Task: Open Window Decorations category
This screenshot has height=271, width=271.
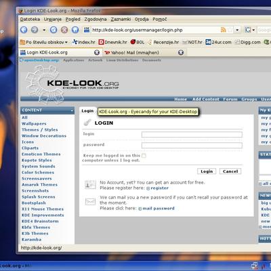Action: [44, 136]
